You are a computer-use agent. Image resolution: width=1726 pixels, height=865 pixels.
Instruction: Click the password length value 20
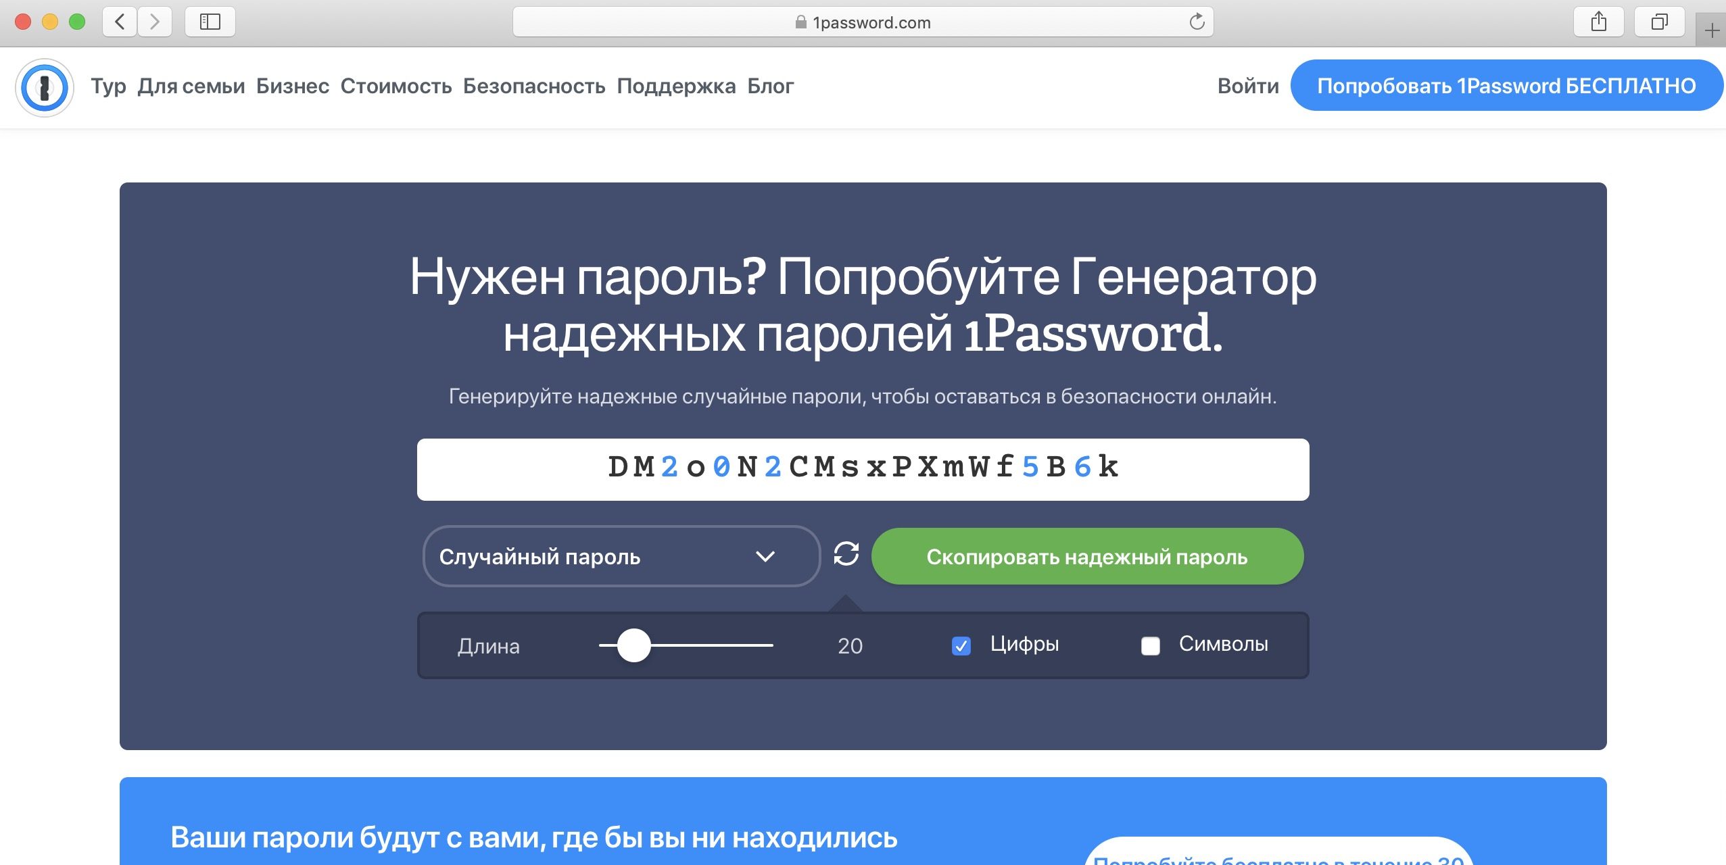[850, 646]
